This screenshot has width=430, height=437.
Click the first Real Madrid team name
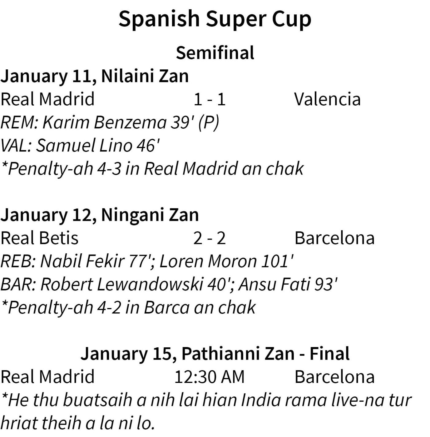pyautogui.click(x=48, y=99)
